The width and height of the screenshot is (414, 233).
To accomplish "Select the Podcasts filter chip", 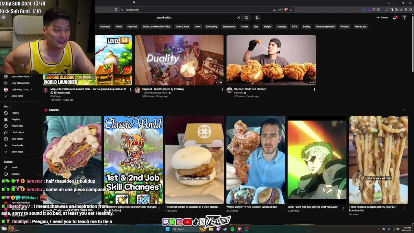I will (105, 27).
